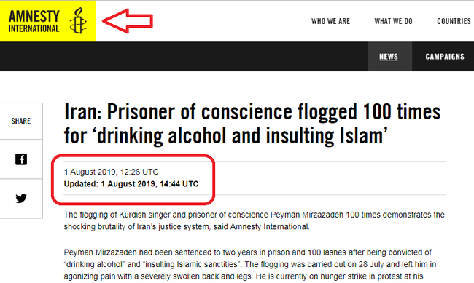Click the Amnesty International wordmark text
This screenshot has width=474, height=283.
tap(34, 21)
